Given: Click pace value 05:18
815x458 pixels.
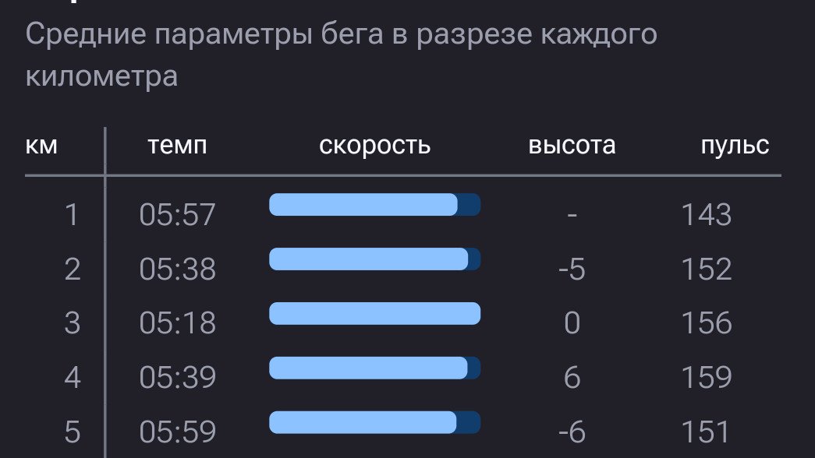Looking at the screenshot, I should 177,323.
